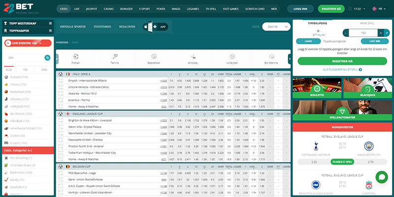The image size is (394, 197).
Task: Click the stake amount field showing 100
Action: [363, 33]
